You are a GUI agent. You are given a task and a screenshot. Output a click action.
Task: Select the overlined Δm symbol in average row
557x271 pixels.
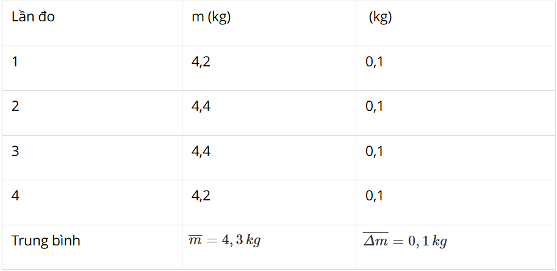375,240
